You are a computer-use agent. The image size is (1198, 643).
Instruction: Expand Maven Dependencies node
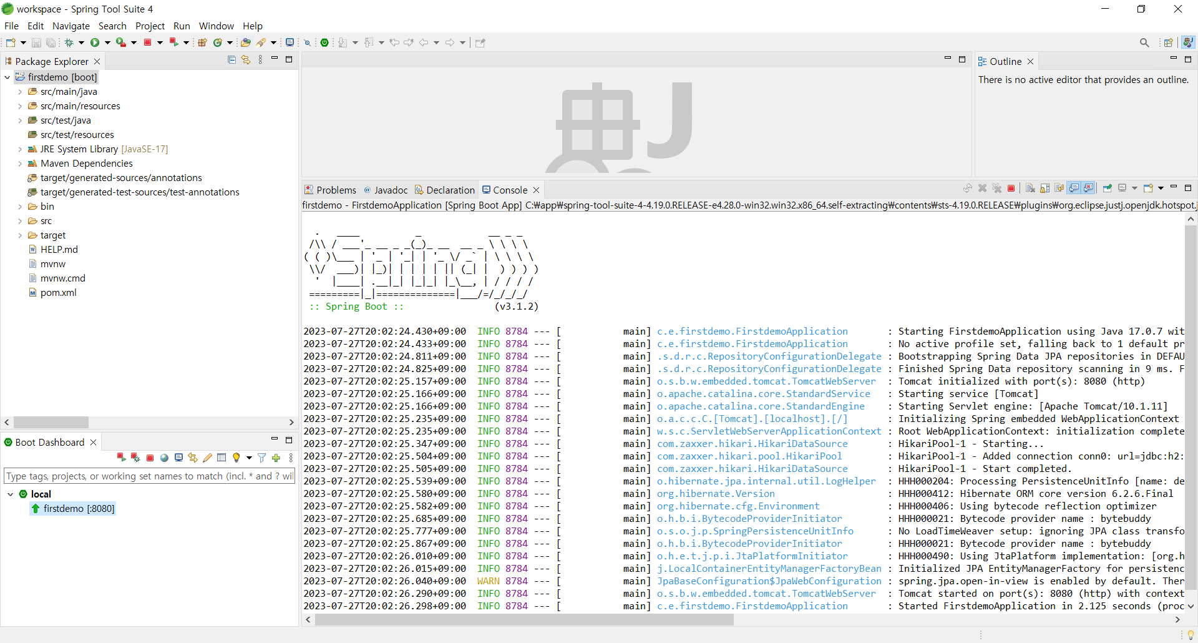pos(20,164)
